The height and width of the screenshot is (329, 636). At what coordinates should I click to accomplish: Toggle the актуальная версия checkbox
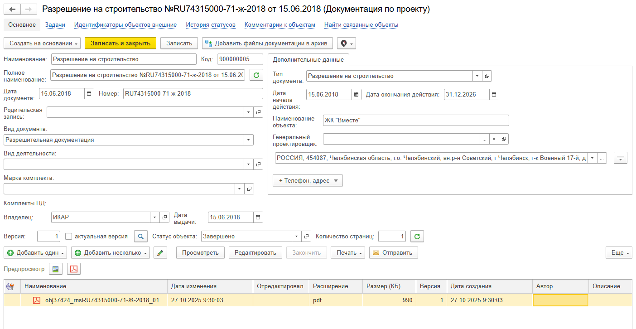[x=69, y=236]
